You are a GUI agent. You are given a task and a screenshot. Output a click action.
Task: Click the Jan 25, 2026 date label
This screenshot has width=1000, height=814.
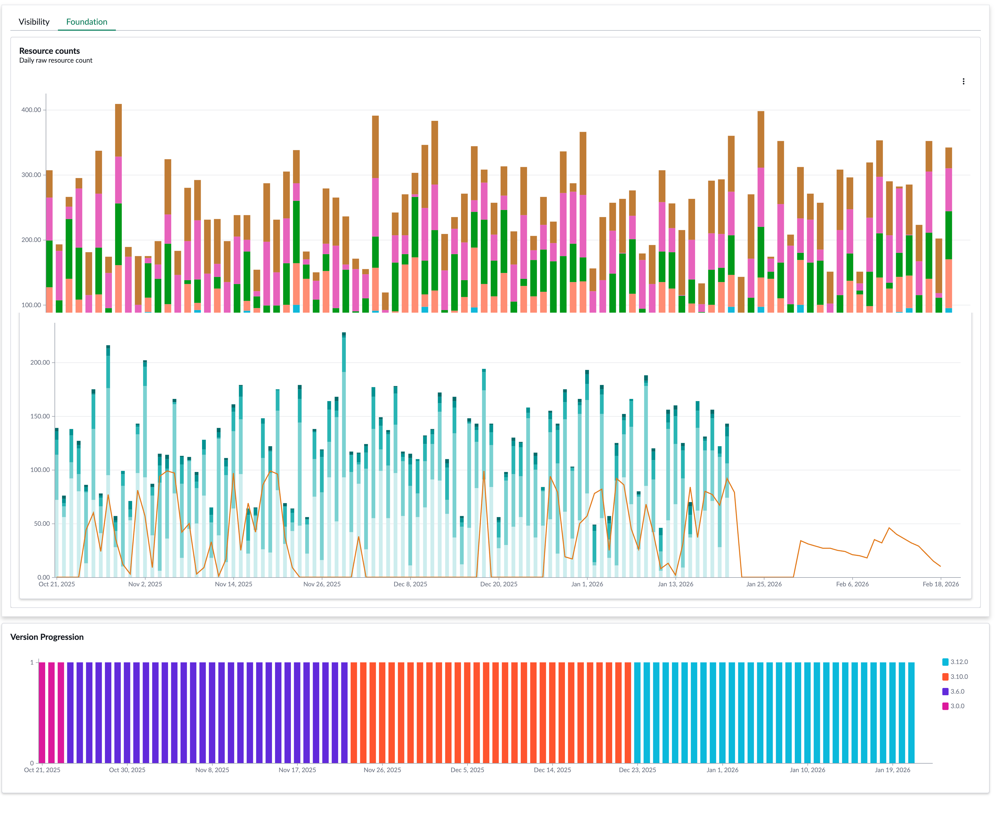click(764, 584)
